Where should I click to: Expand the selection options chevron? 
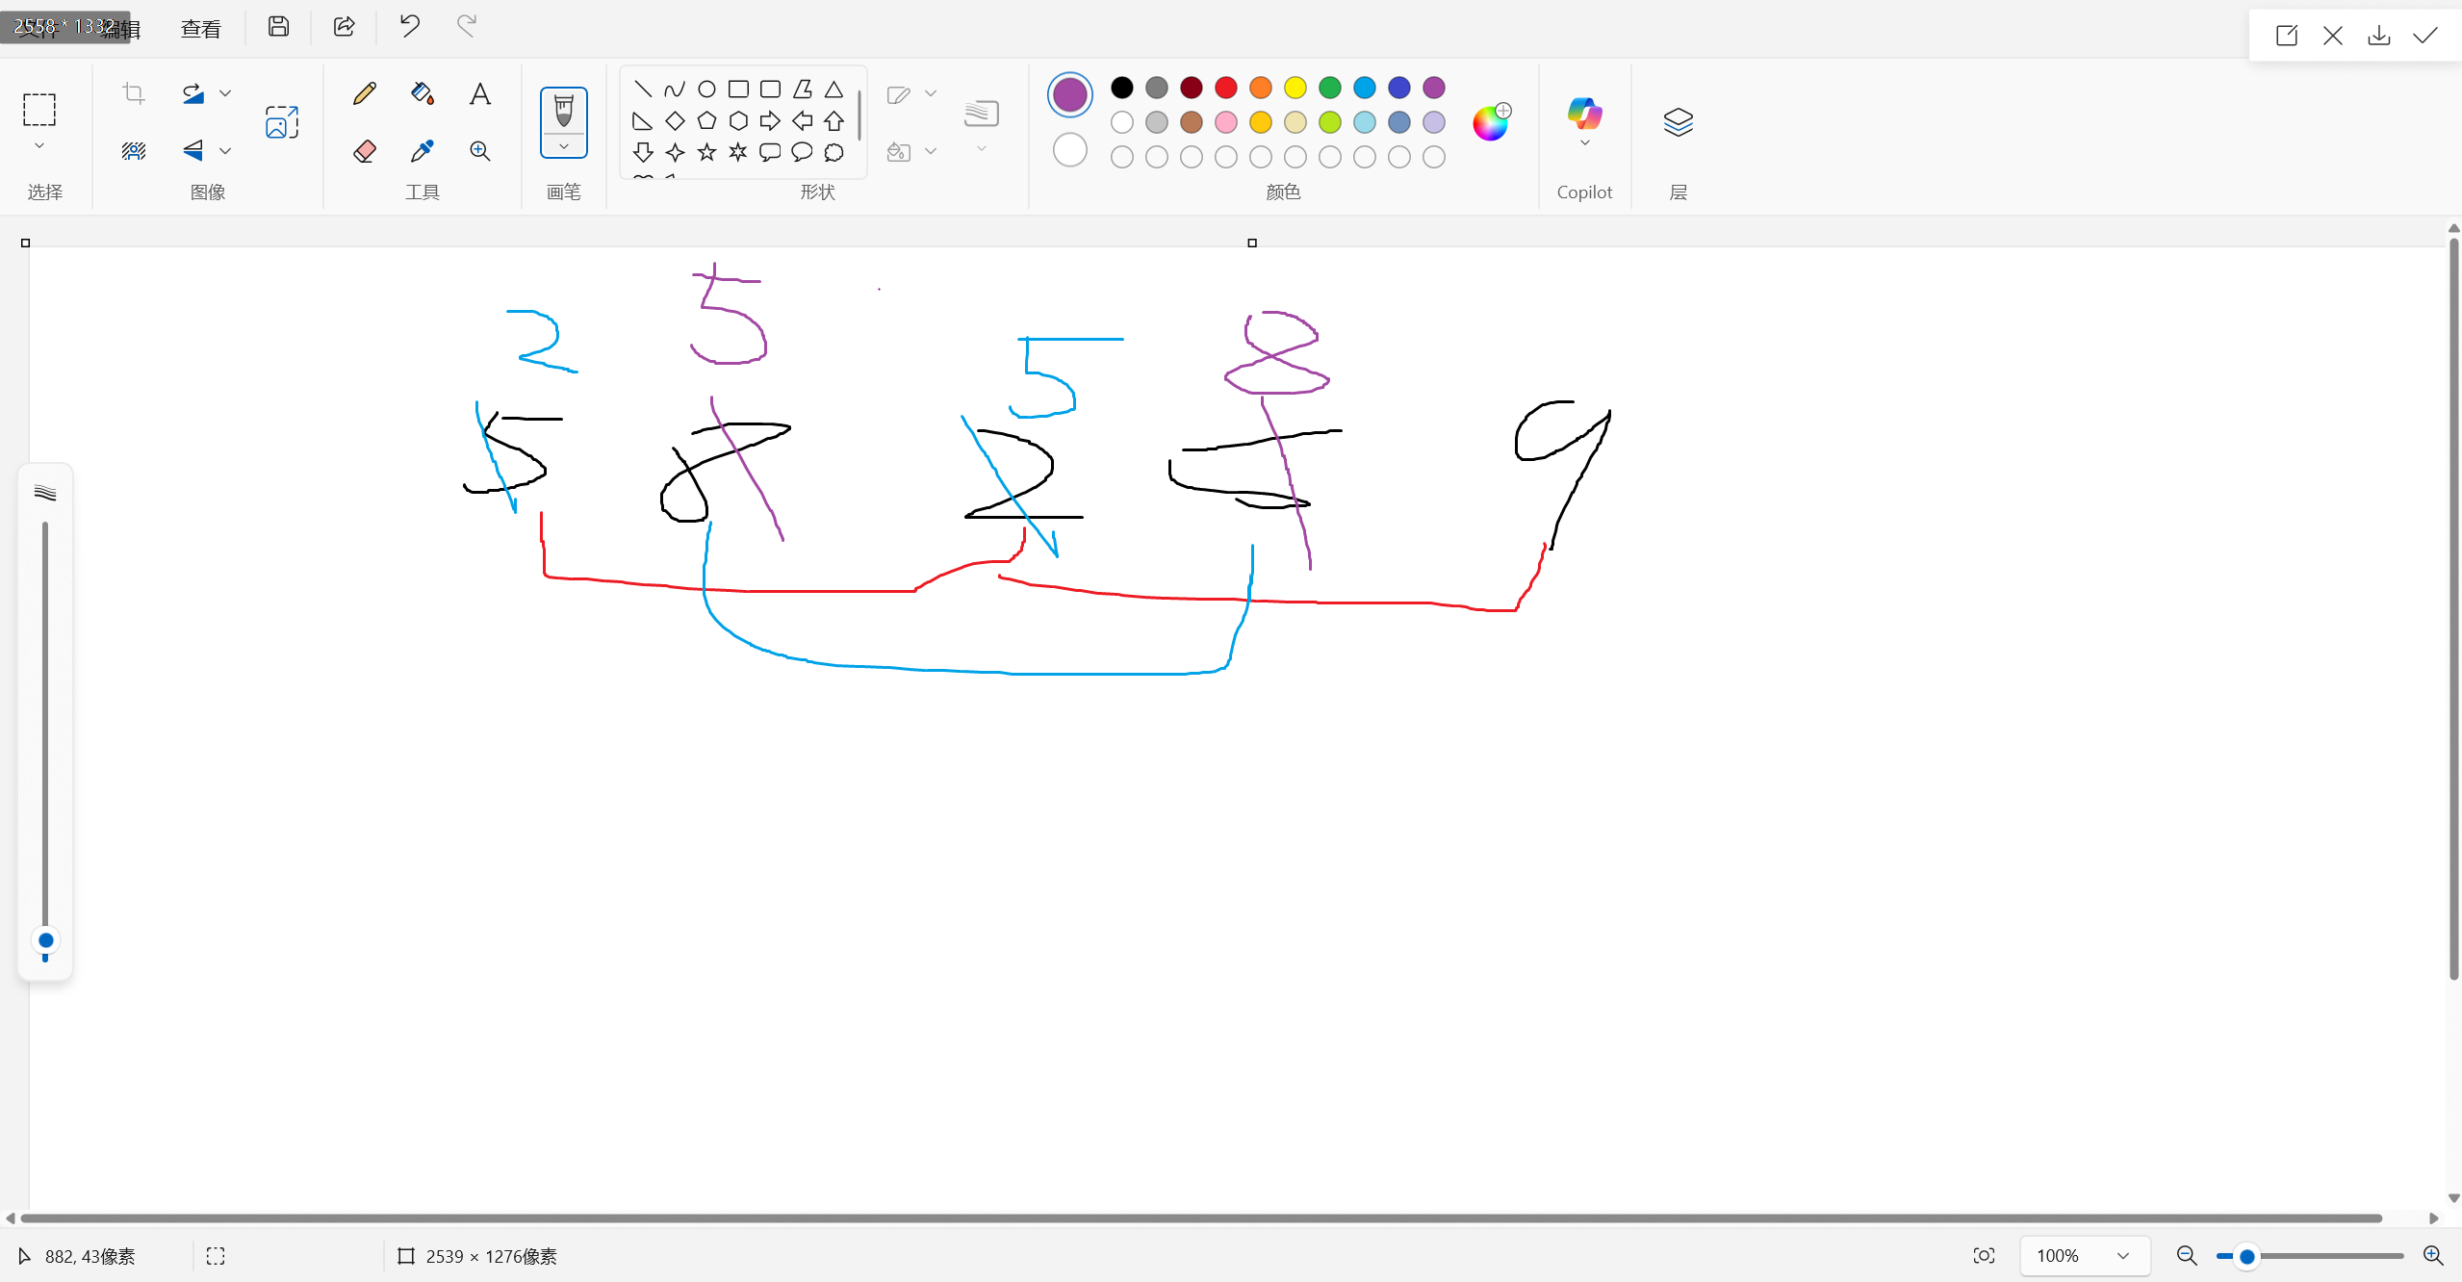click(39, 146)
